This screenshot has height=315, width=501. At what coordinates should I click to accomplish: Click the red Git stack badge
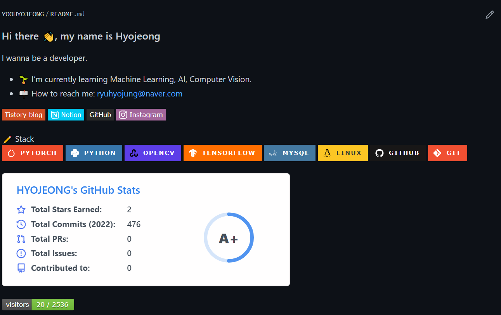[447, 153]
